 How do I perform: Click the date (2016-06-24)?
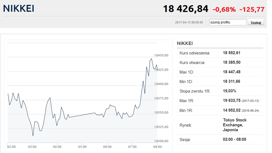point(250,111)
